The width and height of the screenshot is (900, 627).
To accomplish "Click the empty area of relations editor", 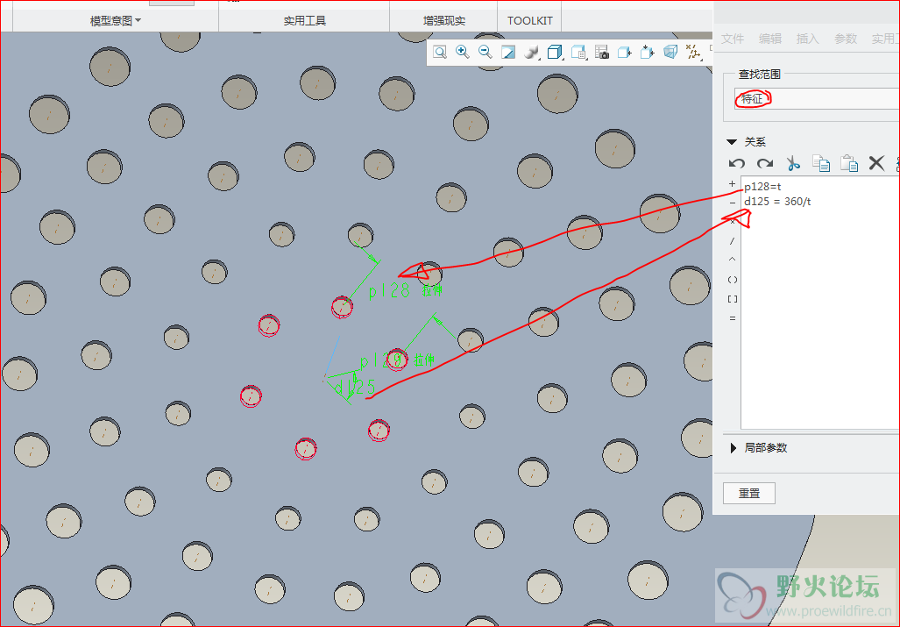I will [819, 322].
